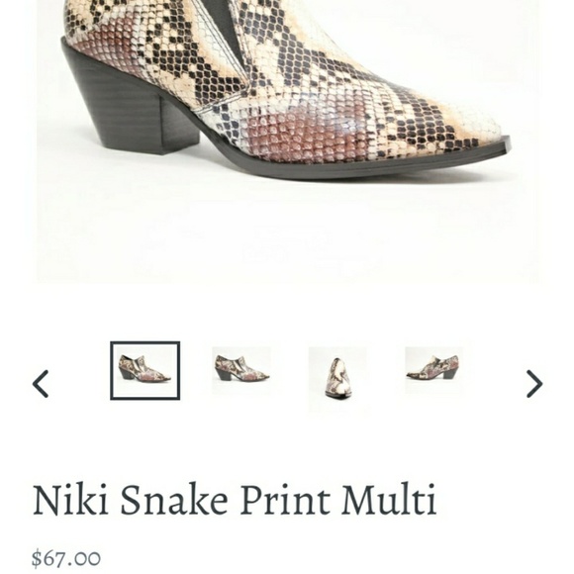This screenshot has width=574, height=574.
Task: Click the left chevron arrow of the gallery
Action: point(41,384)
